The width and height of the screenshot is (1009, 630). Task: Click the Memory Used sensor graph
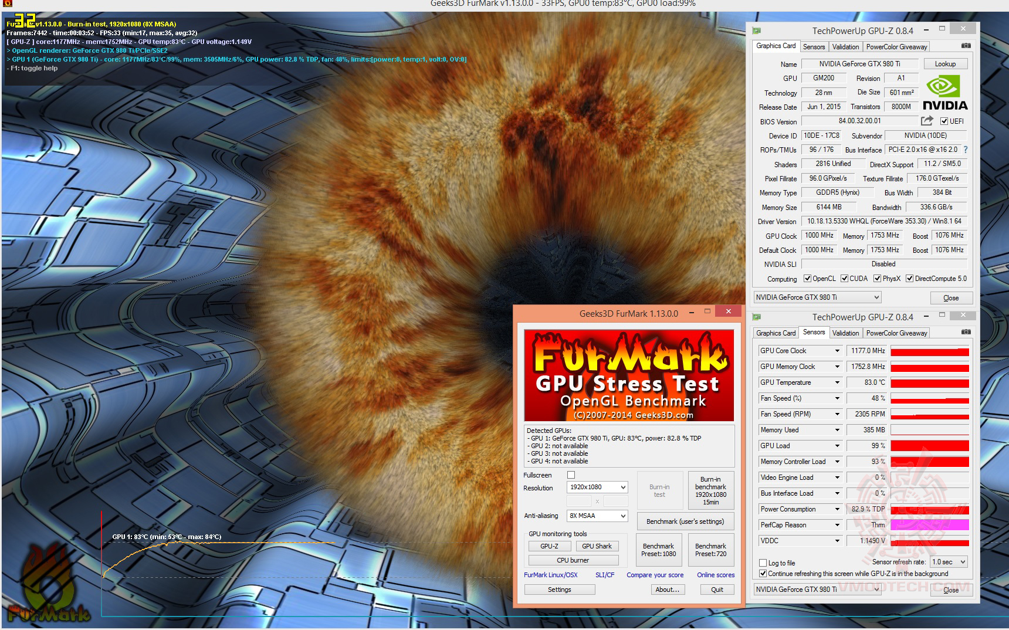click(x=930, y=430)
